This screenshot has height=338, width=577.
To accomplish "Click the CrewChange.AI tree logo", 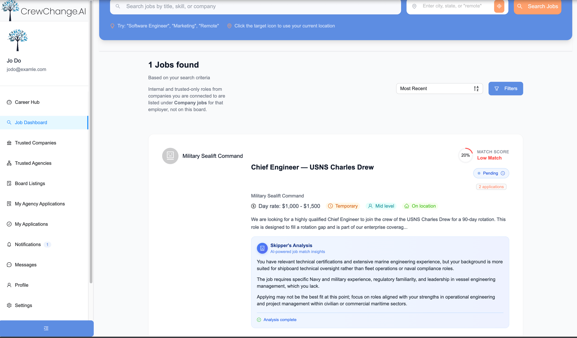I will pyautogui.click(x=10, y=10).
